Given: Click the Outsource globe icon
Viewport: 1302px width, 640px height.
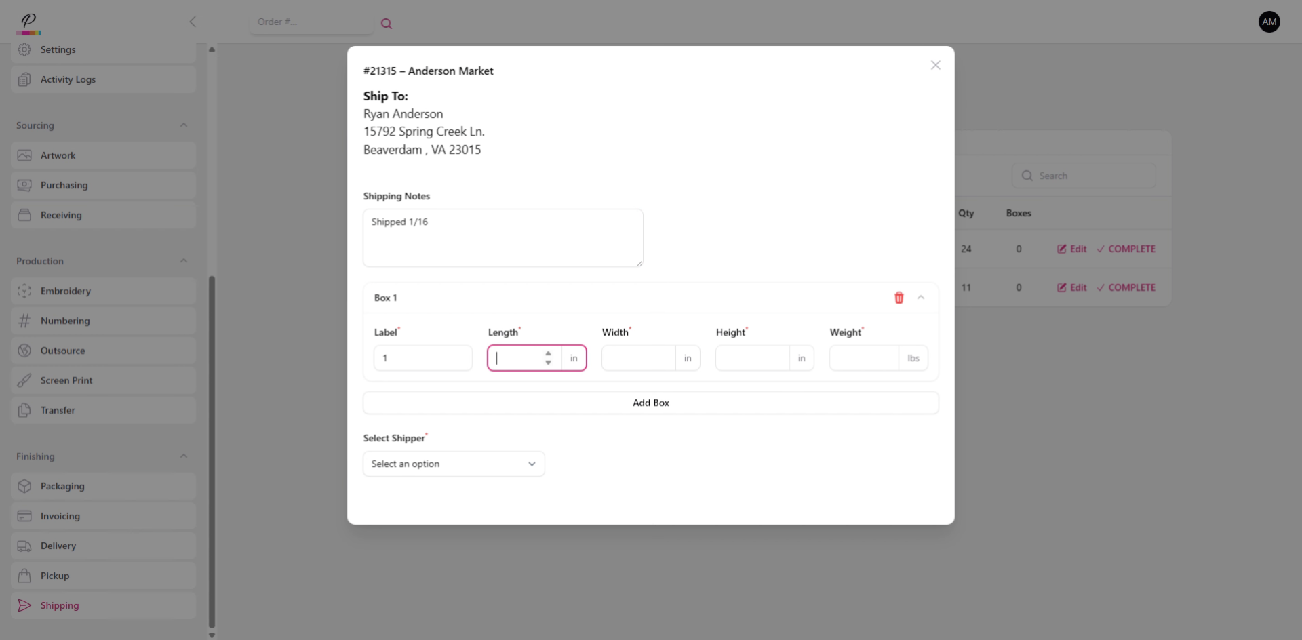Looking at the screenshot, I should (24, 351).
